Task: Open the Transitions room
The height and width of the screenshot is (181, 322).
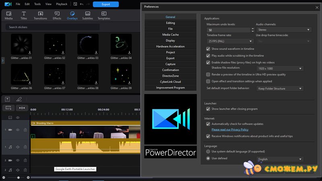Action: (40, 15)
